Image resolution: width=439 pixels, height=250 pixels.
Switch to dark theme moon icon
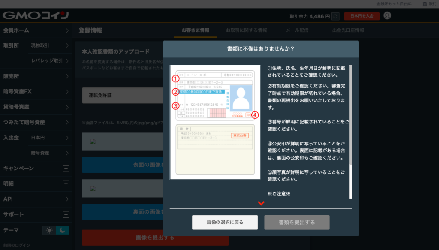coord(63,230)
